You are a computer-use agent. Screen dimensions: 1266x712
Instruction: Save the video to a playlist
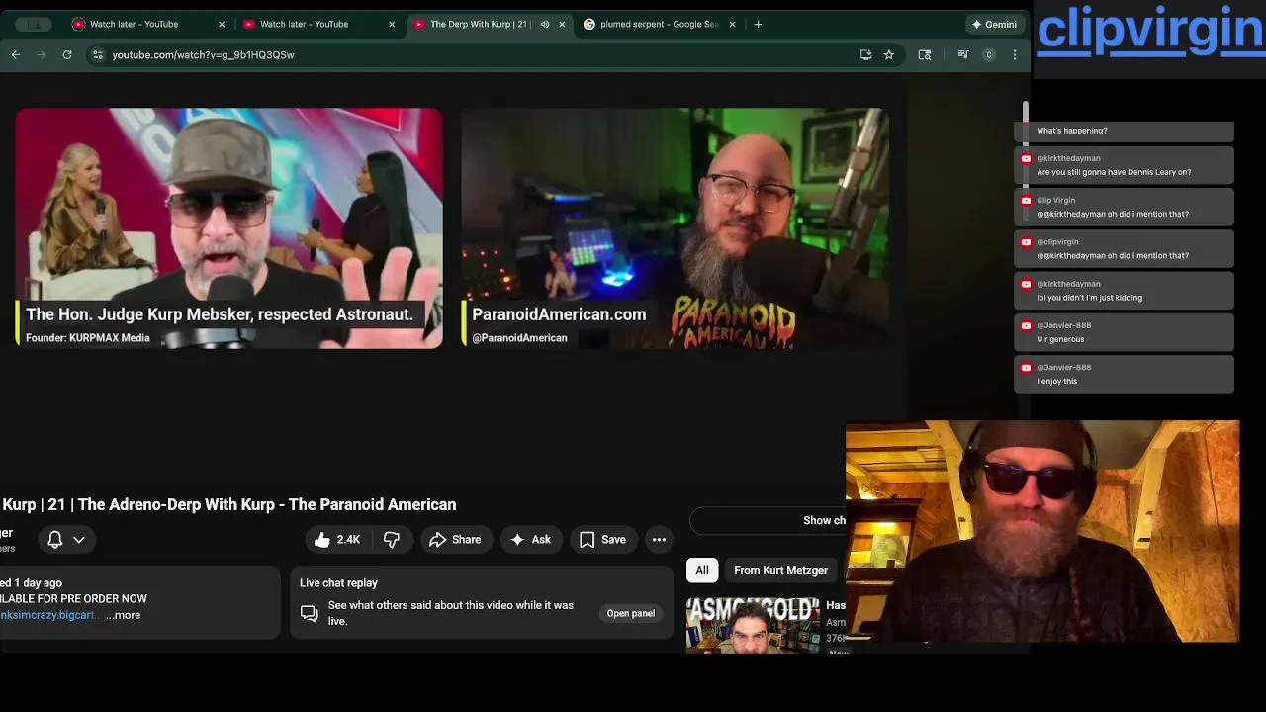(x=602, y=540)
